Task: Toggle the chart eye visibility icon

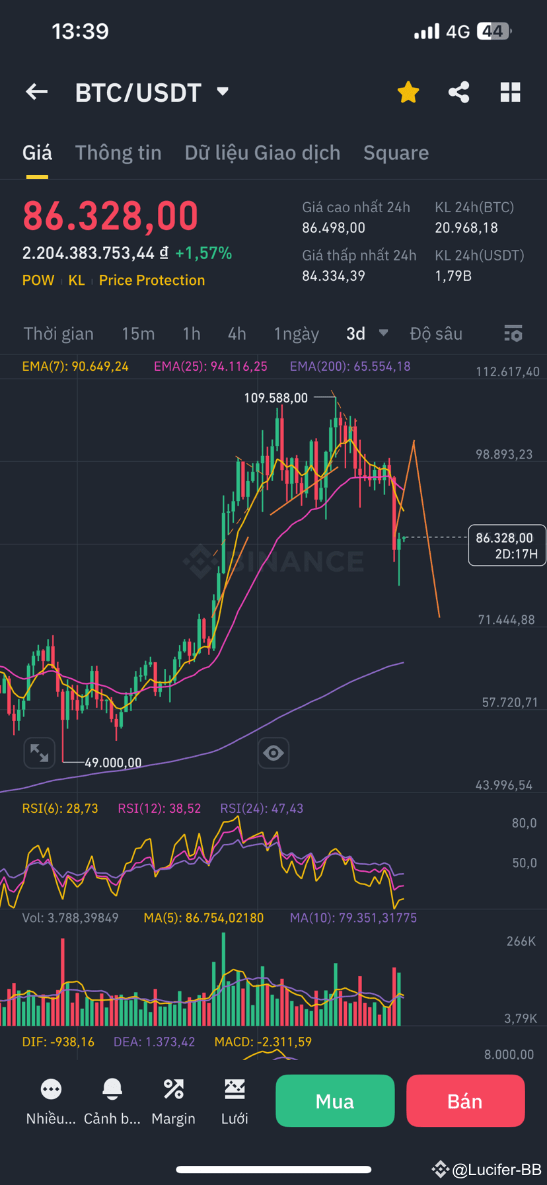Action: coord(273,753)
